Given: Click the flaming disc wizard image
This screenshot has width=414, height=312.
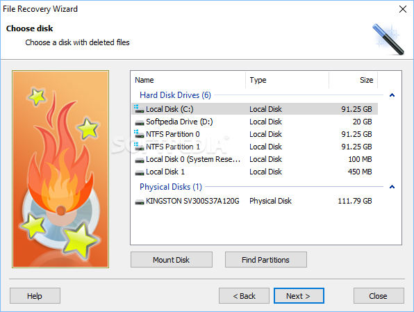Looking at the screenshot, I should 60,169.
